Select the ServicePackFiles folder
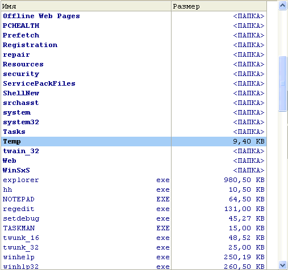 [39, 83]
